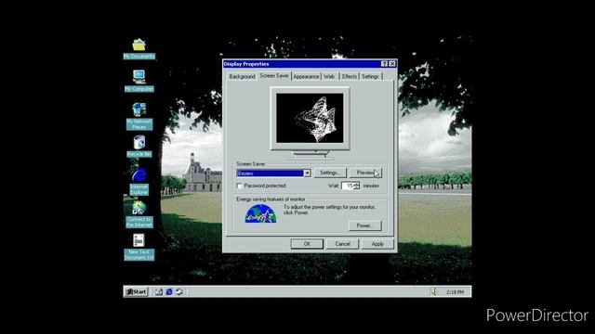Click the Display Properties title bar
The width and height of the screenshot is (595, 334).
301,64
